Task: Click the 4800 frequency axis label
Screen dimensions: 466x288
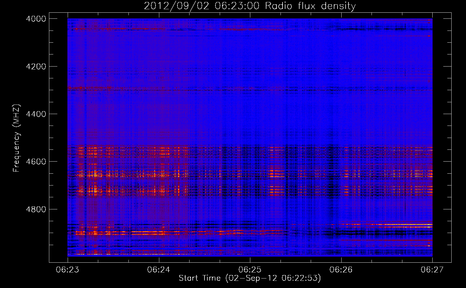Action: coord(36,209)
